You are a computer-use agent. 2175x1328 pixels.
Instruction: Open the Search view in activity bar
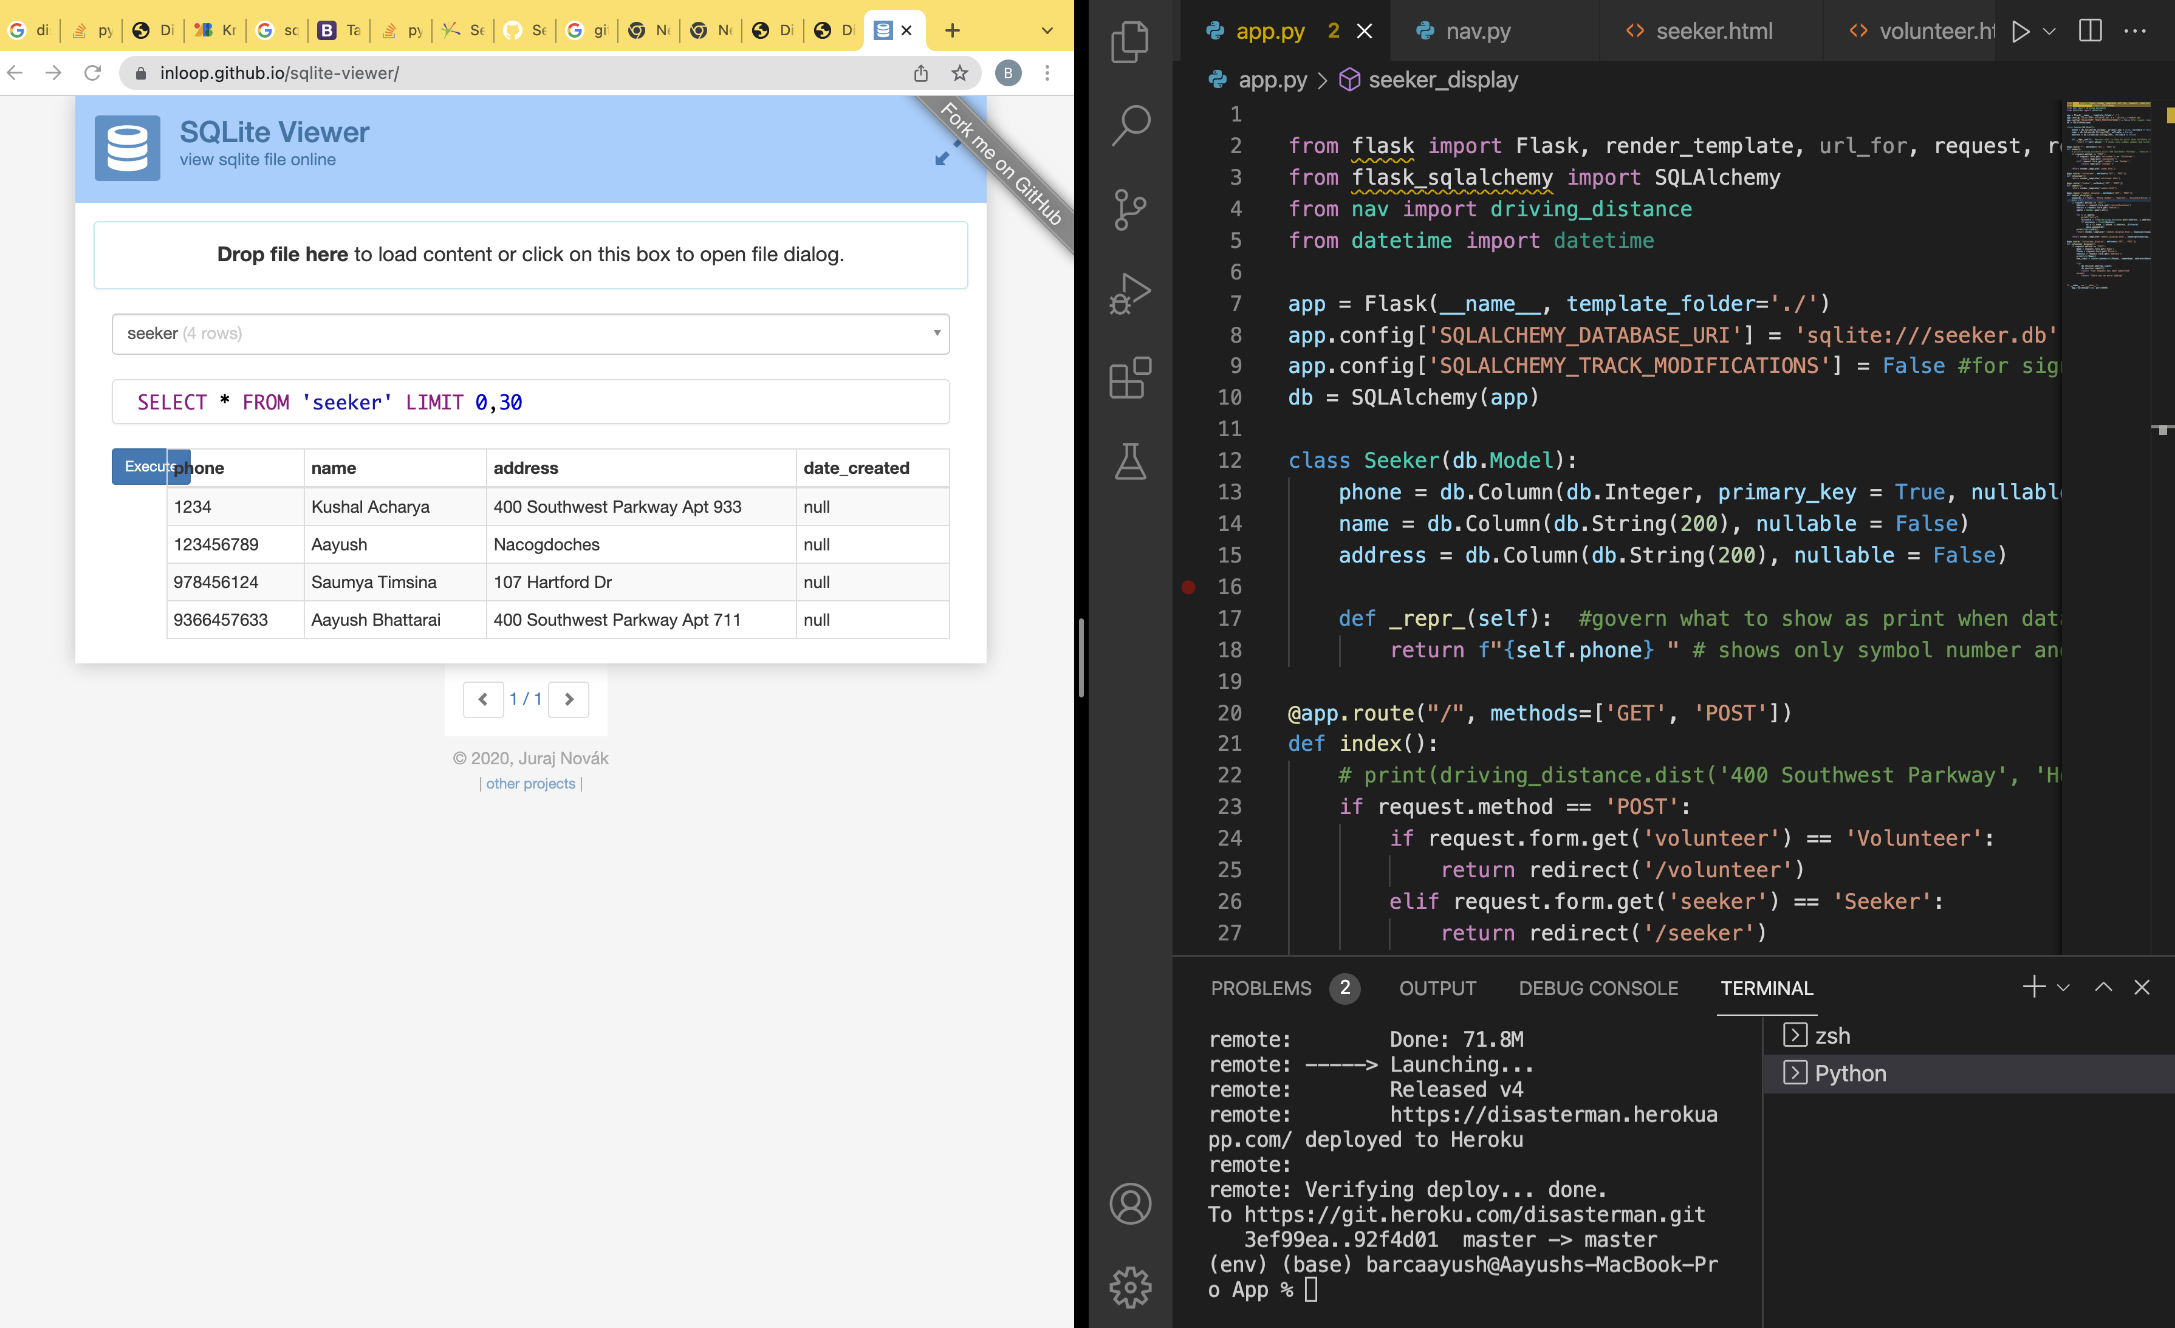tap(1130, 125)
